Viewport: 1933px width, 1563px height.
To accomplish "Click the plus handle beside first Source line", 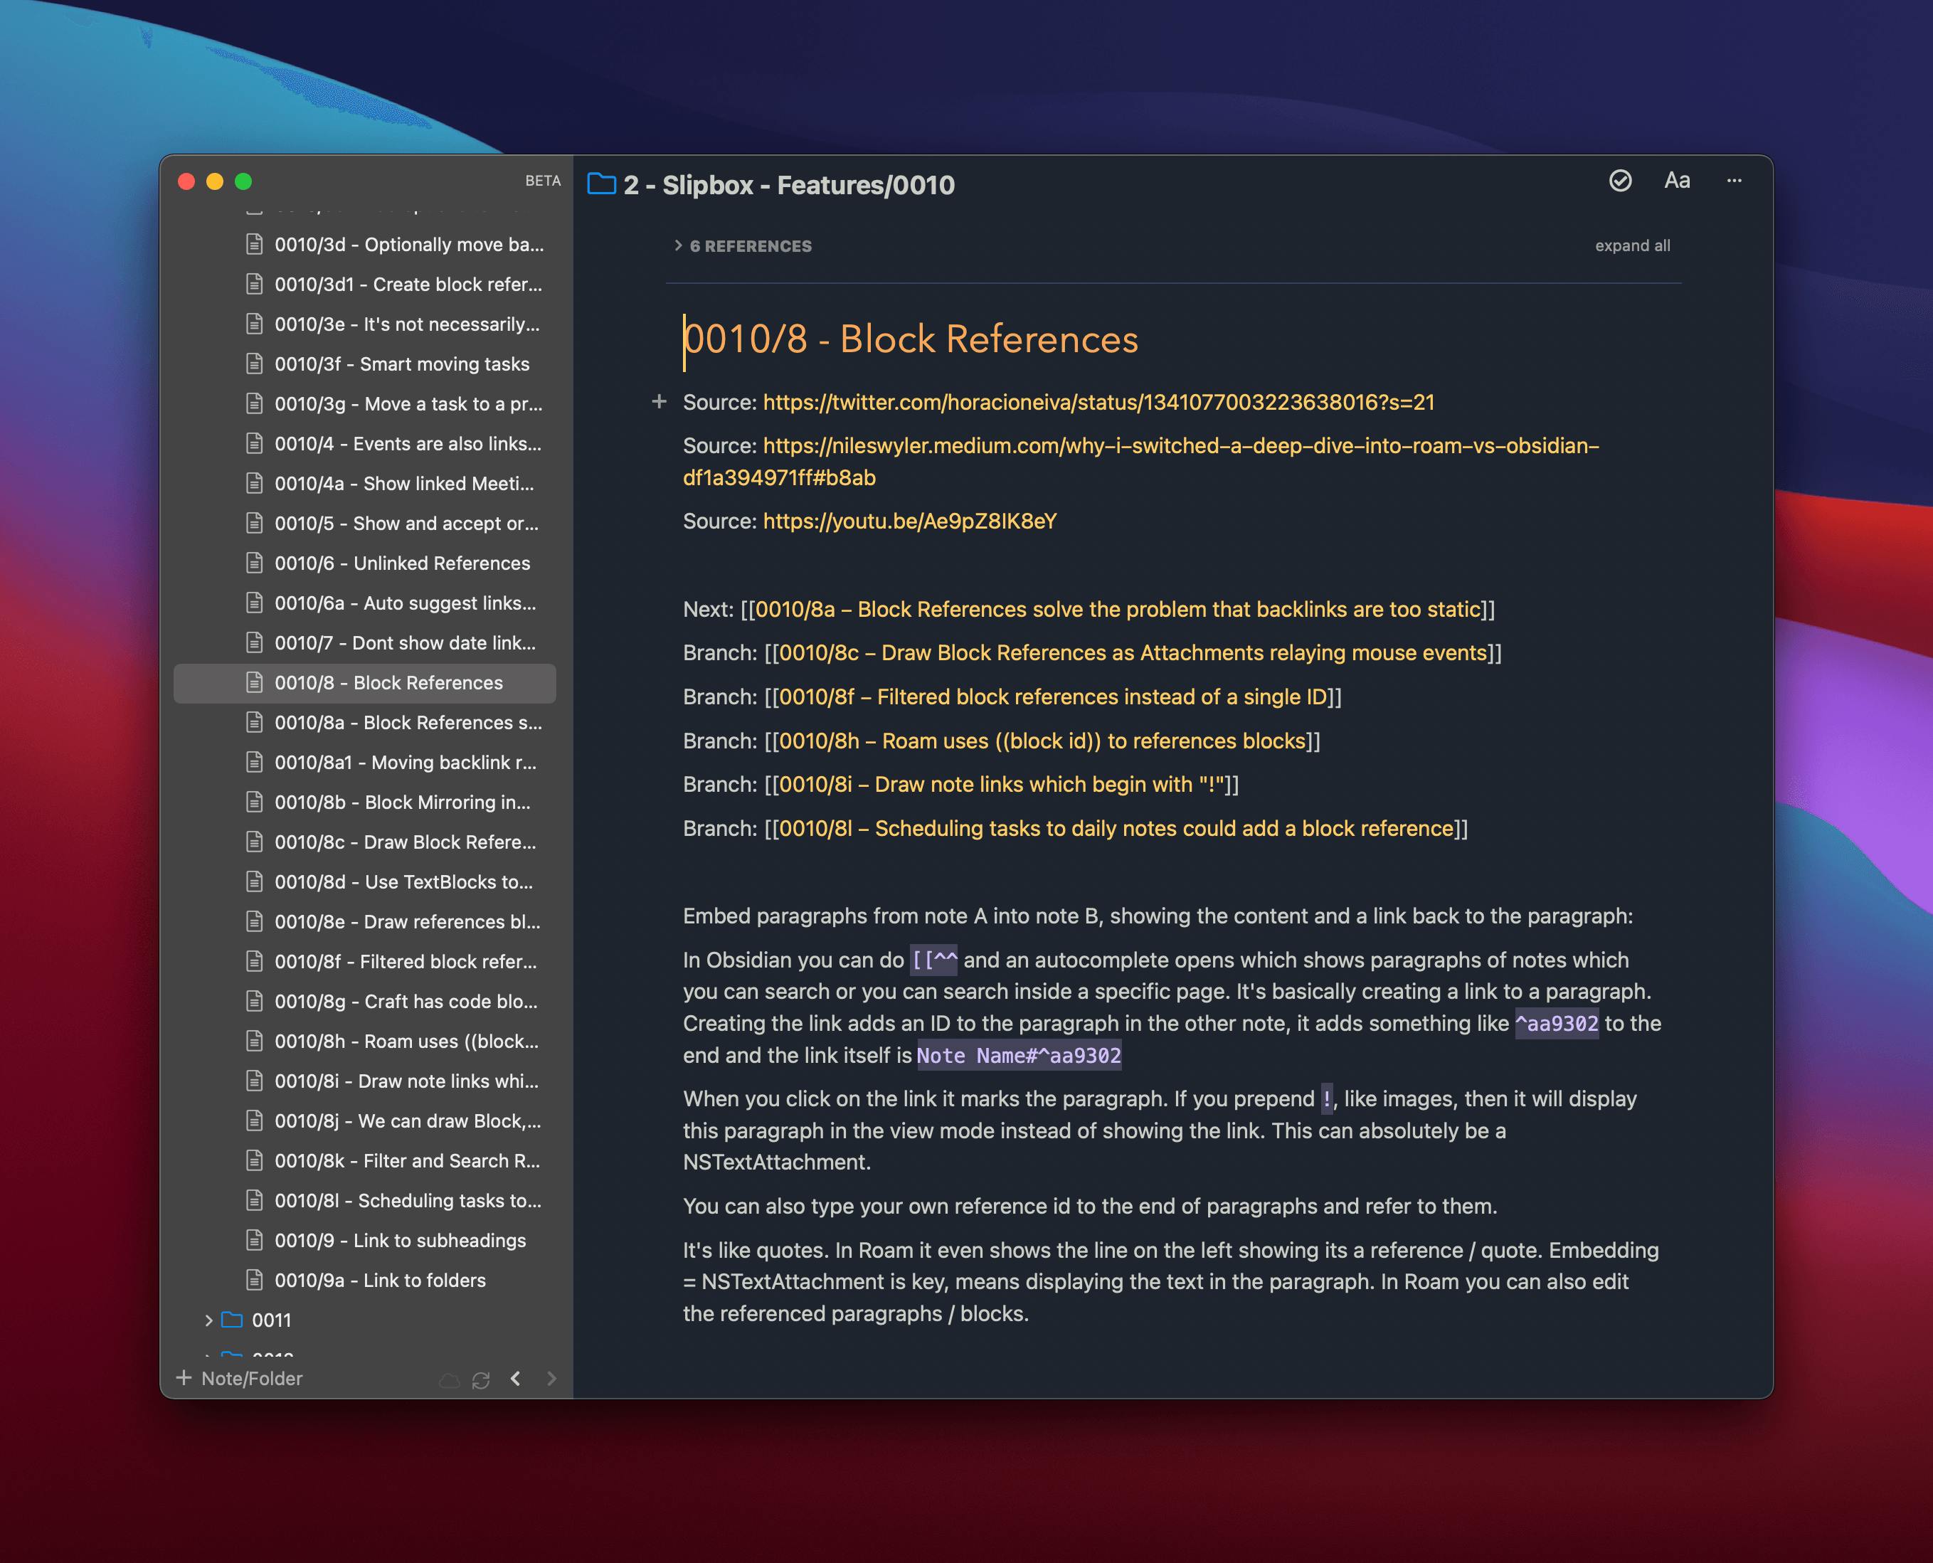I will [x=659, y=401].
